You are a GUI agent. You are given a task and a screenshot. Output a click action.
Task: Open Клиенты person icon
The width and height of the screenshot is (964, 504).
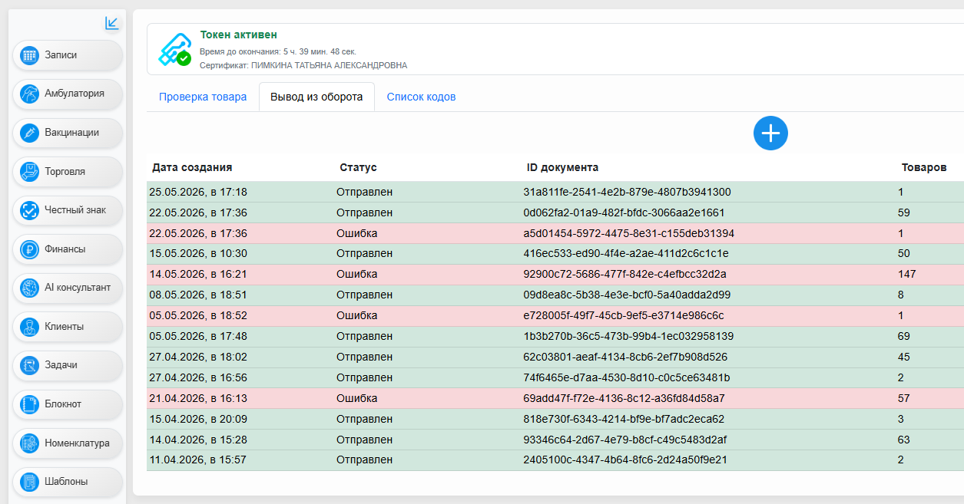[30, 327]
